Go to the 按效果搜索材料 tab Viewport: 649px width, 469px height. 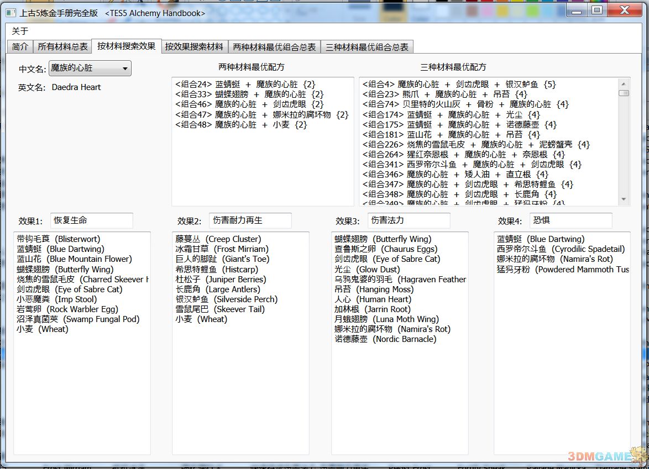click(x=194, y=47)
